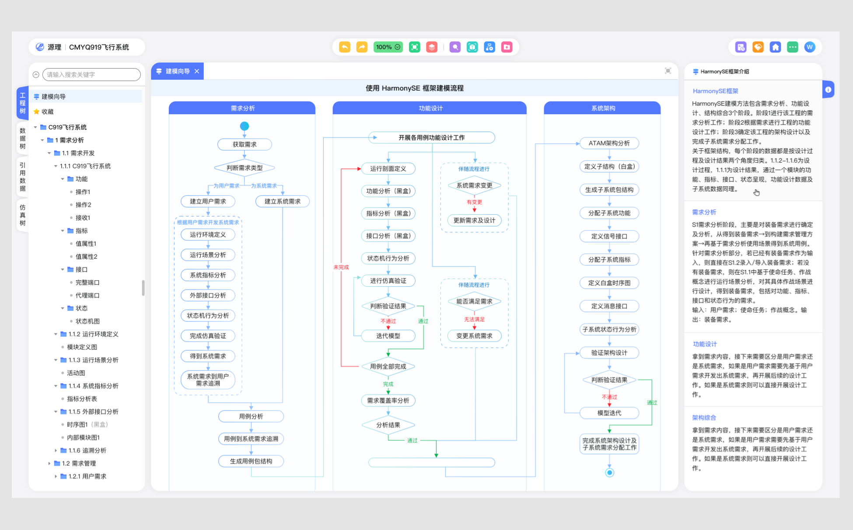Collapse the 接口 folder

(63, 269)
